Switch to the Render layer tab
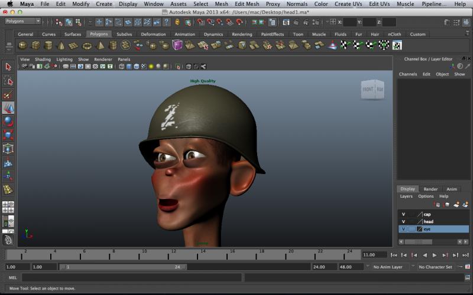 430,189
